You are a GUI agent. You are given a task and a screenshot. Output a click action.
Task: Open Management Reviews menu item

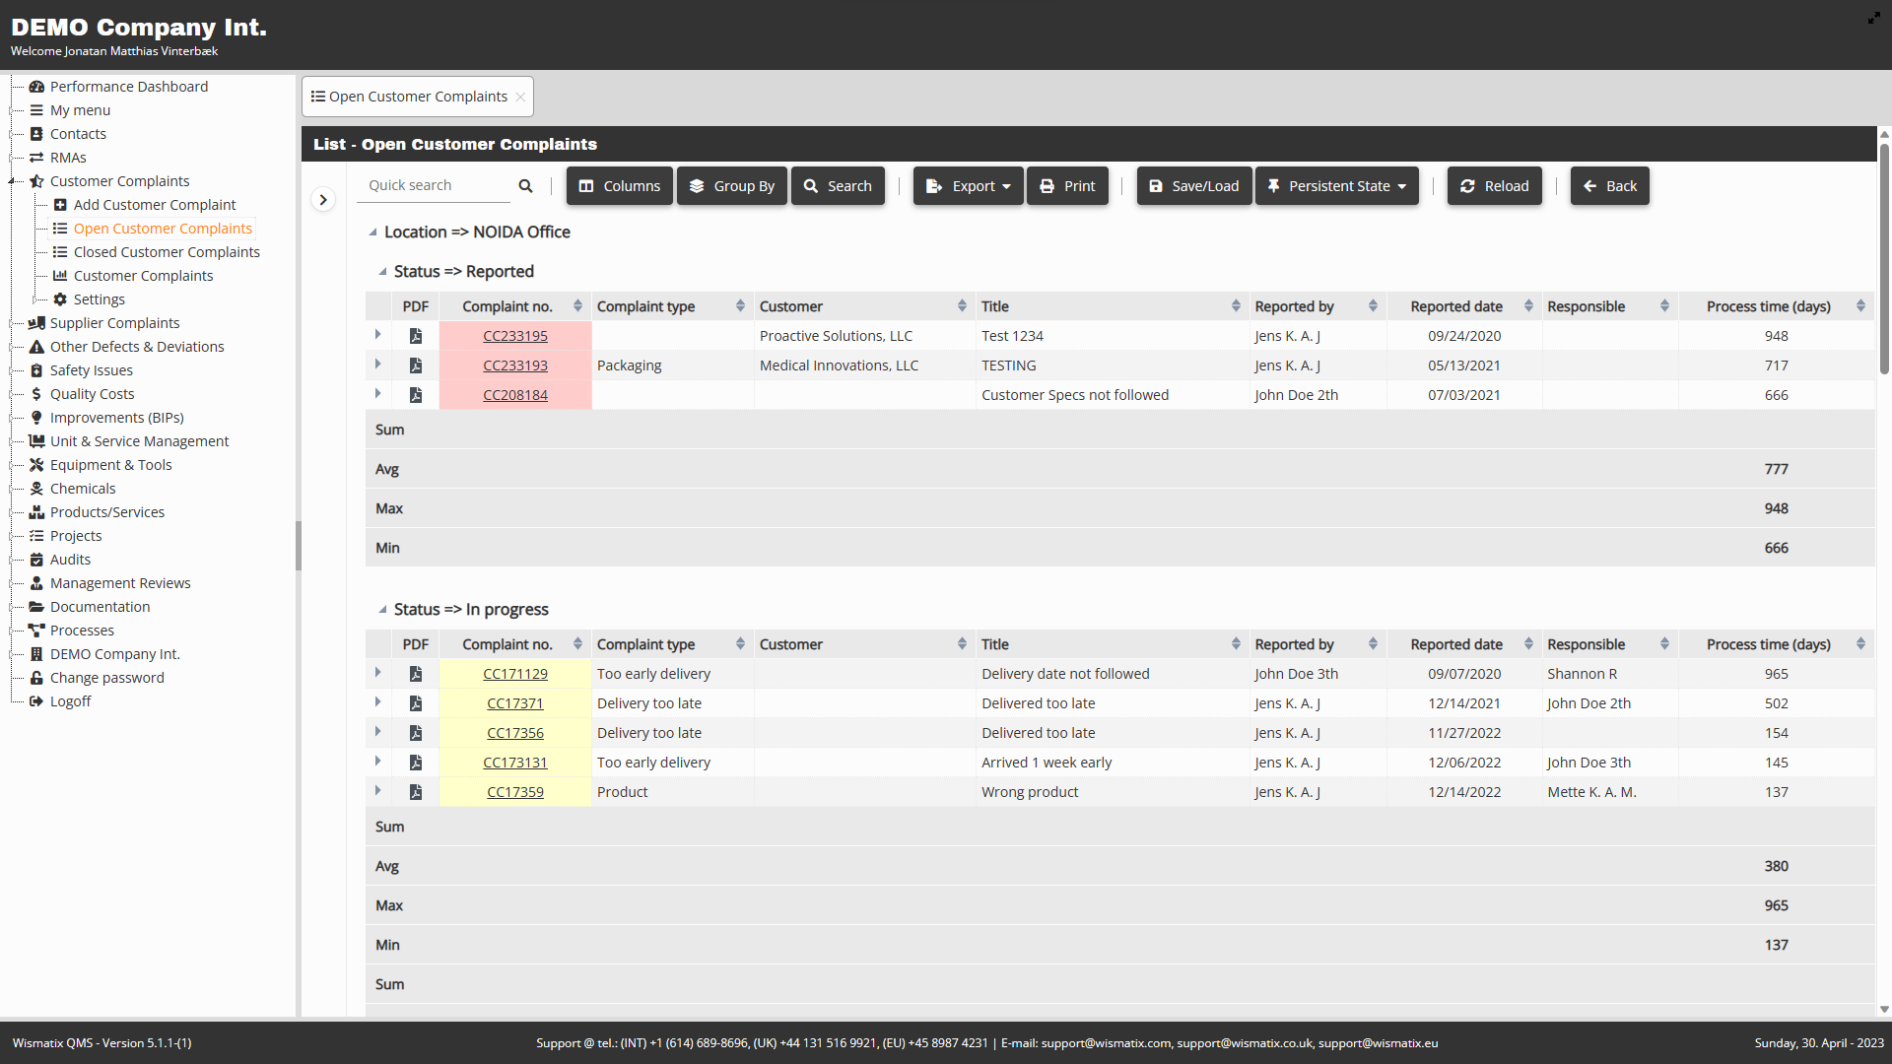click(x=120, y=583)
